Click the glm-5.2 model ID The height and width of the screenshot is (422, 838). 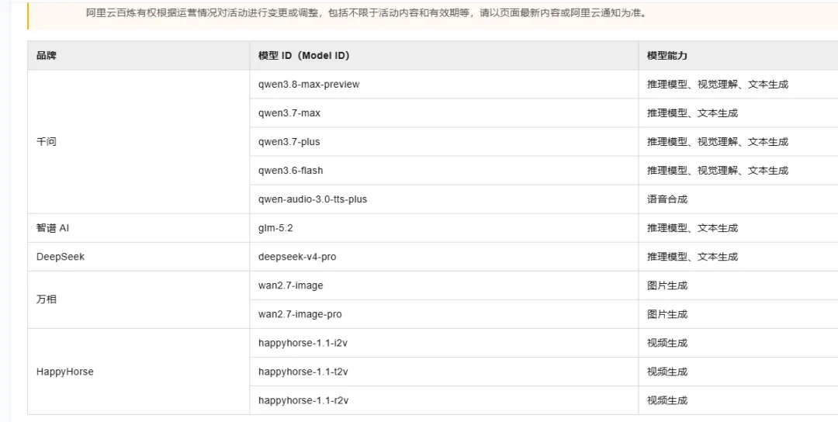(x=275, y=228)
